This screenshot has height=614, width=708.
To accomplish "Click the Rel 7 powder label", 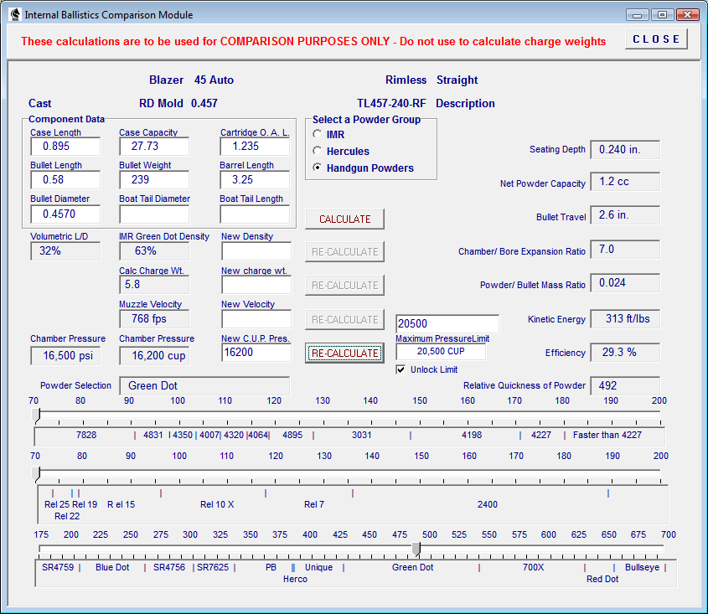I will (314, 504).
